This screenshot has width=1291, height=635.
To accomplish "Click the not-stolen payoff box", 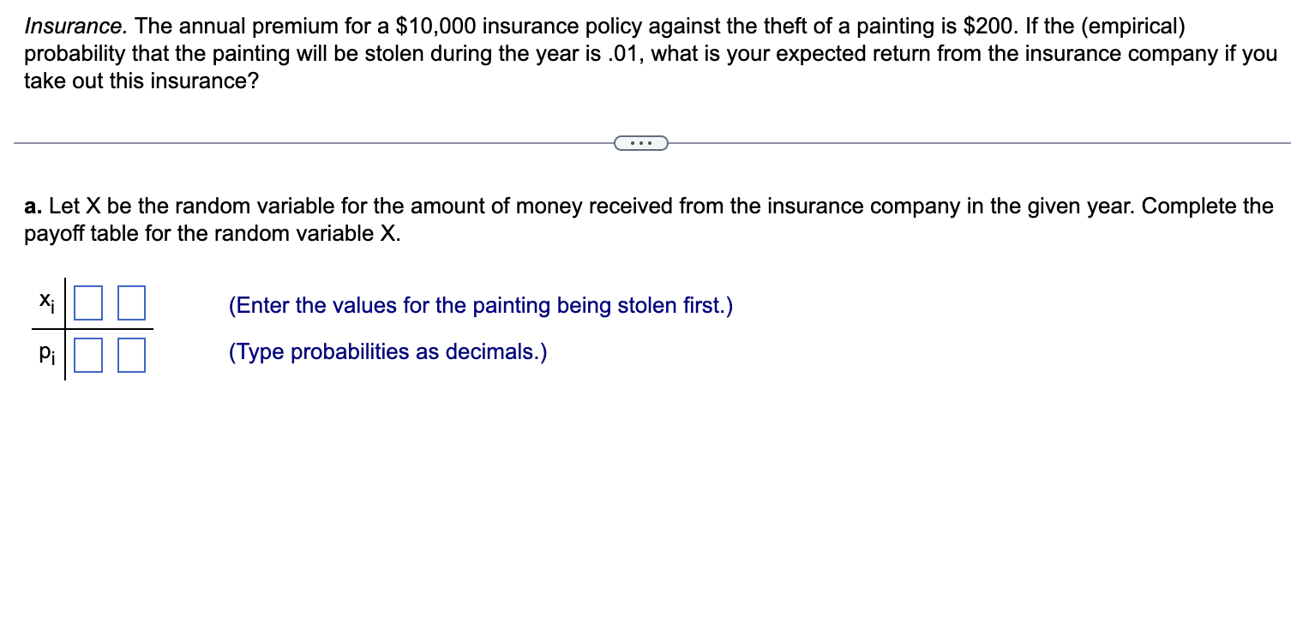I will pos(130,302).
